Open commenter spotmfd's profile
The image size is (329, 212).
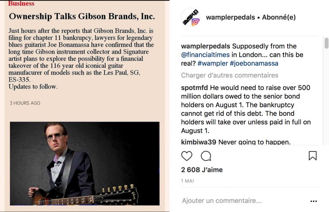coord(194,87)
